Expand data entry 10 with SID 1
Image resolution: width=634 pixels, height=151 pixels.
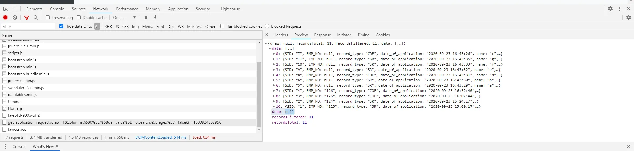coord(274,106)
